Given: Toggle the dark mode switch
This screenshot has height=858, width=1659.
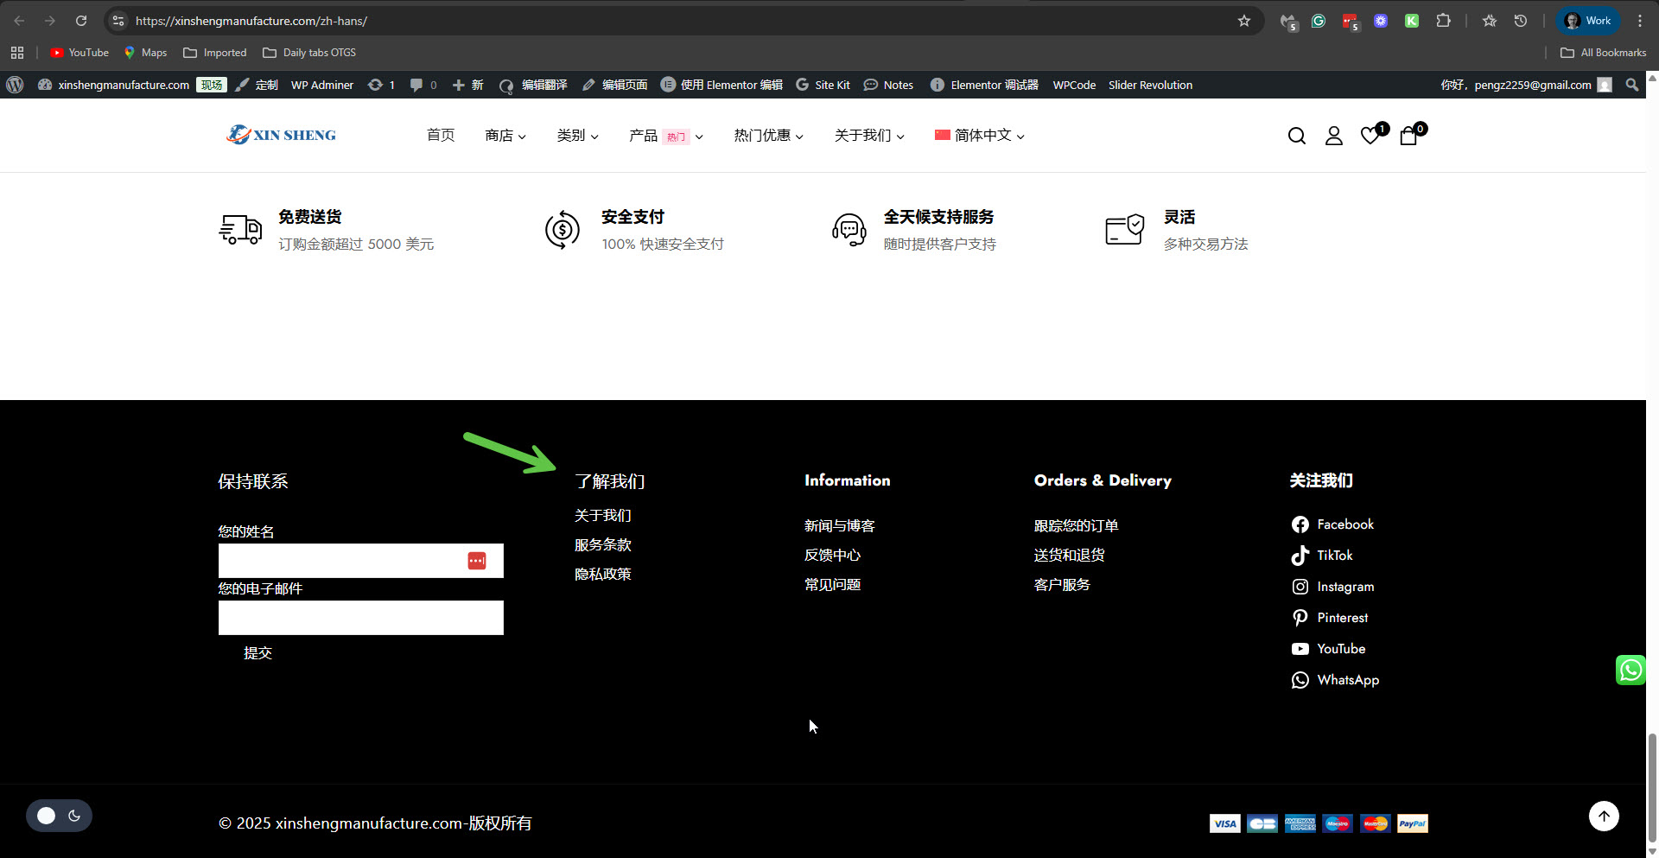Looking at the screenshot, I should click(59, 816).
